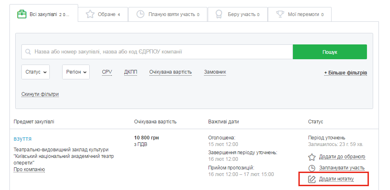Open the Статус dropdown filter
The height and width of the screenshot is (190, 390).
coord(35,72)
